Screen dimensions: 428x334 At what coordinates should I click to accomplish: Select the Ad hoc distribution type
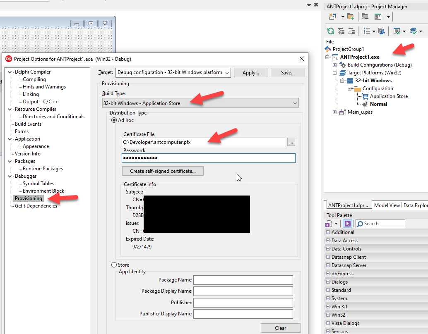coord(114,120)
